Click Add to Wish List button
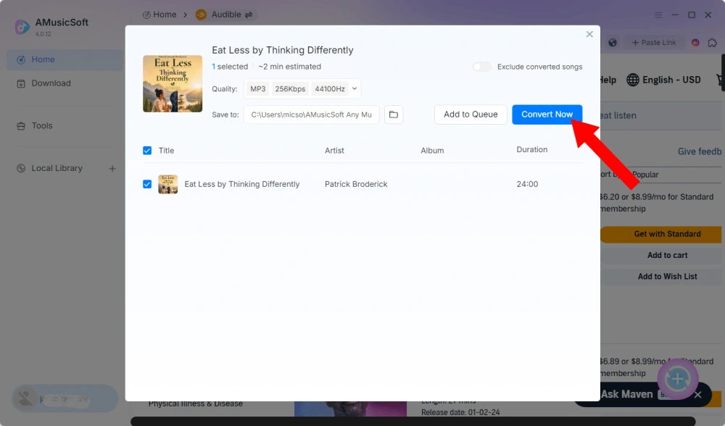This screenshot has width=725, height=426. click(663, 277)
